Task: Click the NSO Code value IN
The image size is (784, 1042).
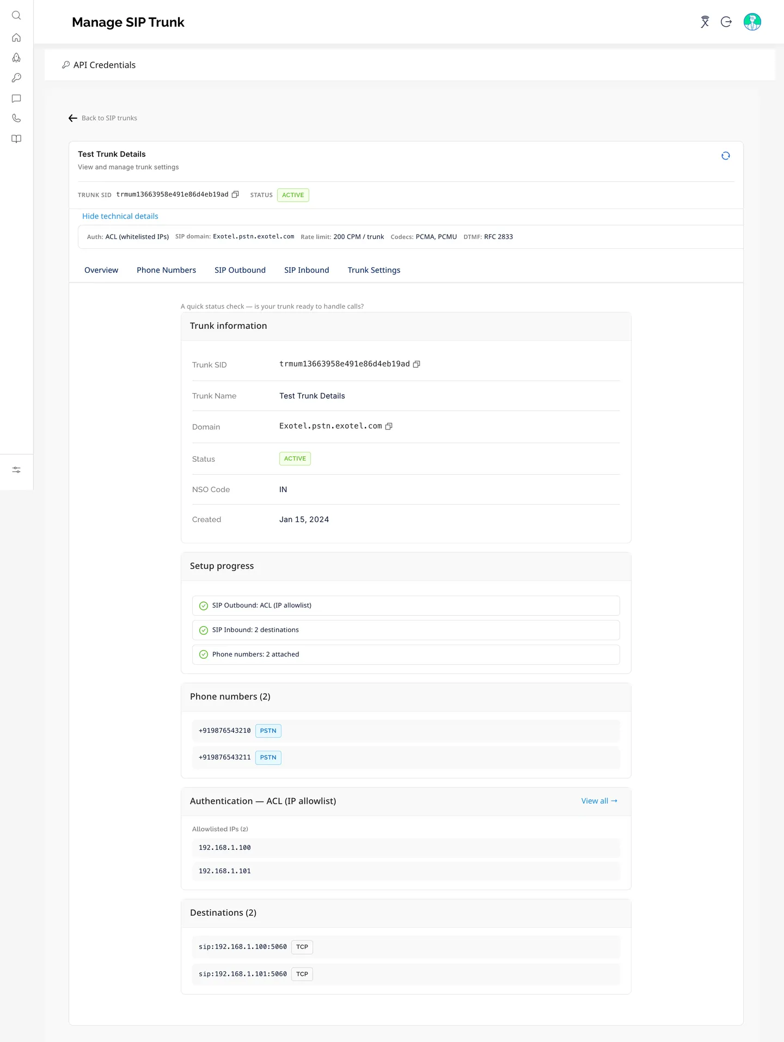Action: tap(283, 489)
